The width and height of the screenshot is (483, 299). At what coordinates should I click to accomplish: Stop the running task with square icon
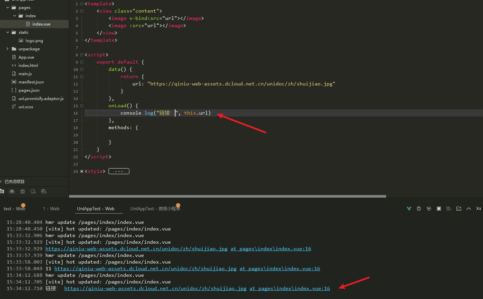click(x=439, y=209)
